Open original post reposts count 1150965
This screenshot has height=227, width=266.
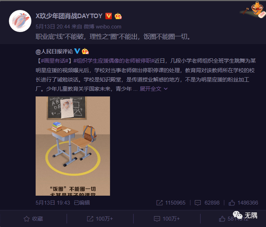pyautogui.click(x=171, y=203)
